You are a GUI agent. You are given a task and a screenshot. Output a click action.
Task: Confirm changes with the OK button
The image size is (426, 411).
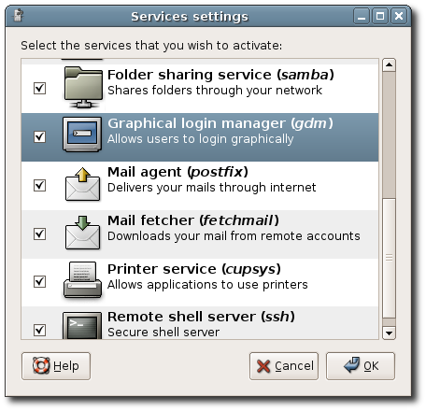(361, 366)
